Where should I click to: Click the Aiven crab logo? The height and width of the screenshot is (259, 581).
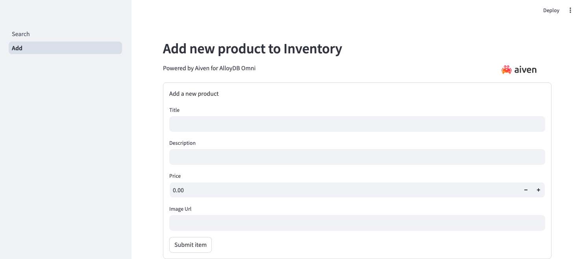click(506, 69)
